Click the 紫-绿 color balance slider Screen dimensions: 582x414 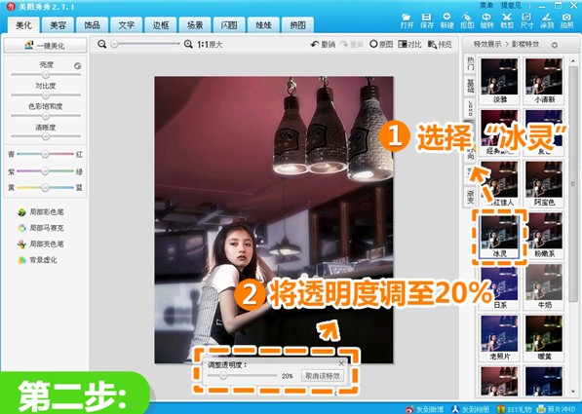[45, 171]
